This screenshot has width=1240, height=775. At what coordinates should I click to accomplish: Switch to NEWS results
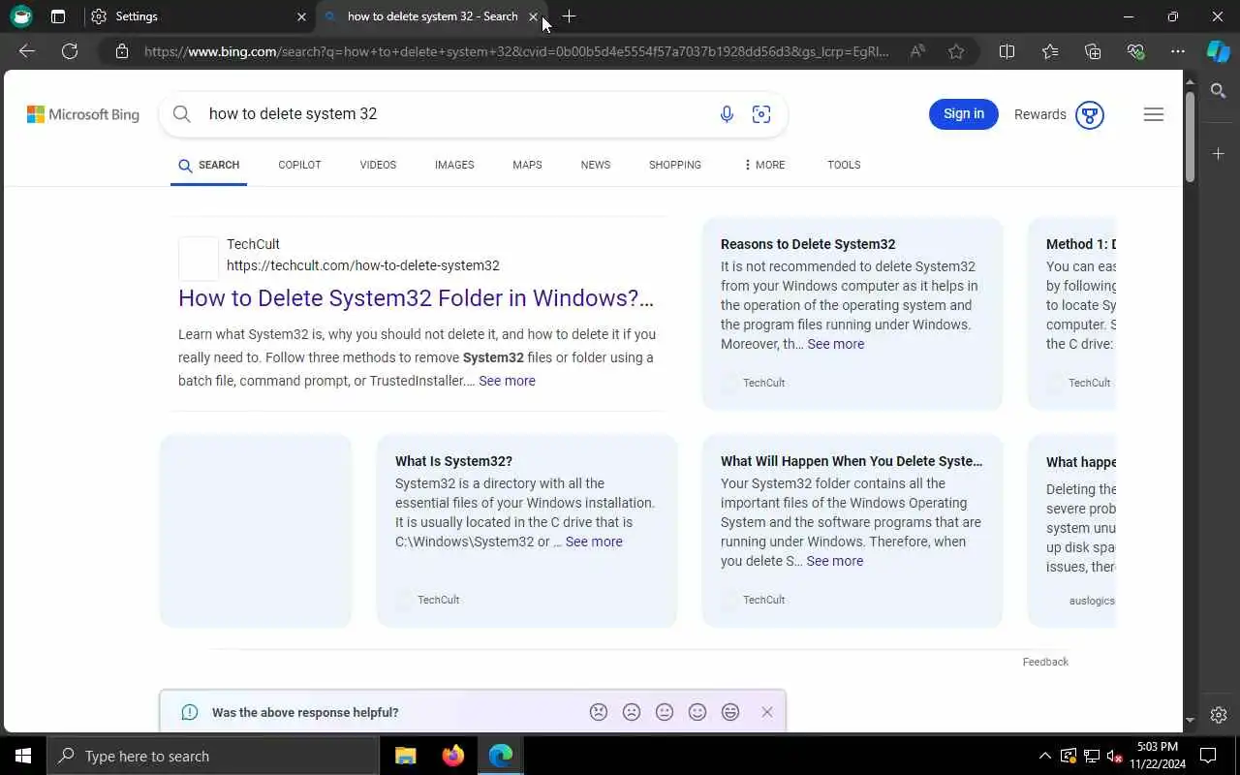point(596,165)
